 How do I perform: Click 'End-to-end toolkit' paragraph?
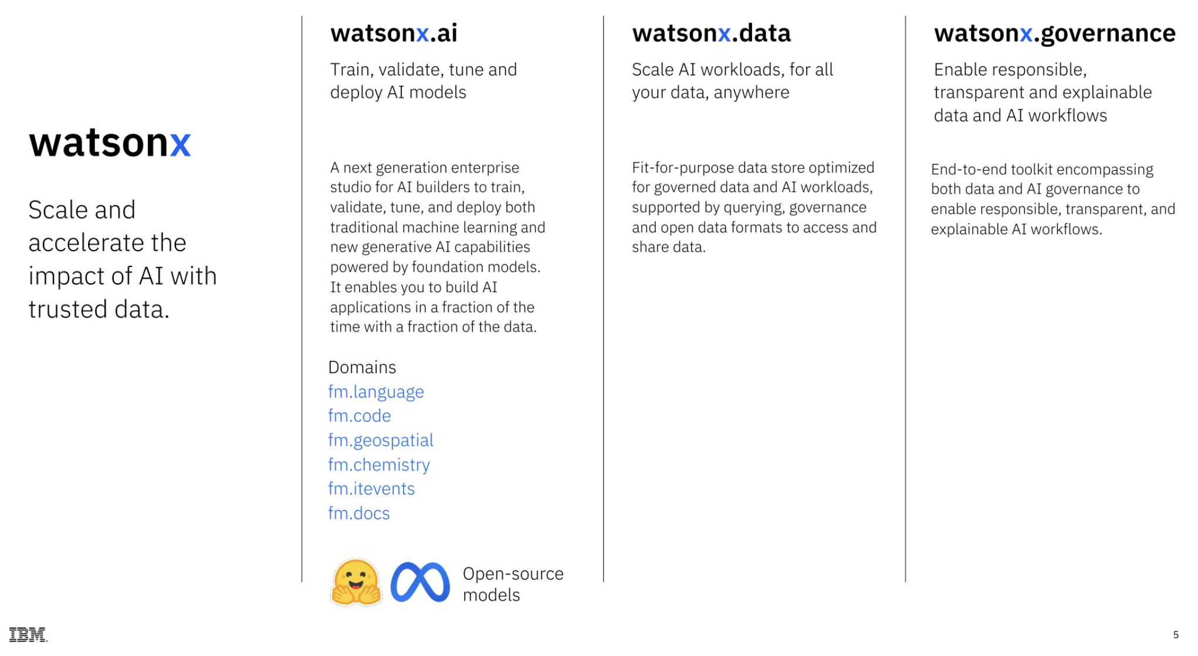pyautogui.click(x=1053, y=199)
